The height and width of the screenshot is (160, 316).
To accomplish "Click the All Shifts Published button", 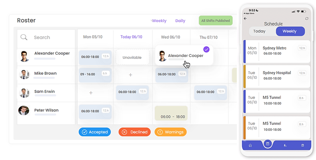I will pos(216,21).
